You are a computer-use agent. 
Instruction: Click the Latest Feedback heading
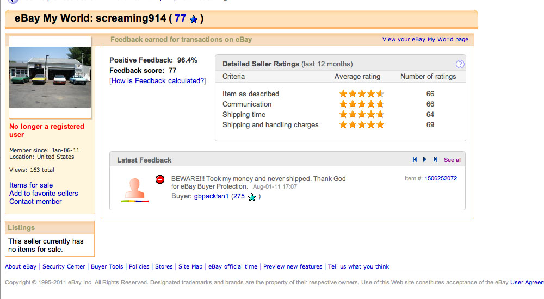pos(144,160)
